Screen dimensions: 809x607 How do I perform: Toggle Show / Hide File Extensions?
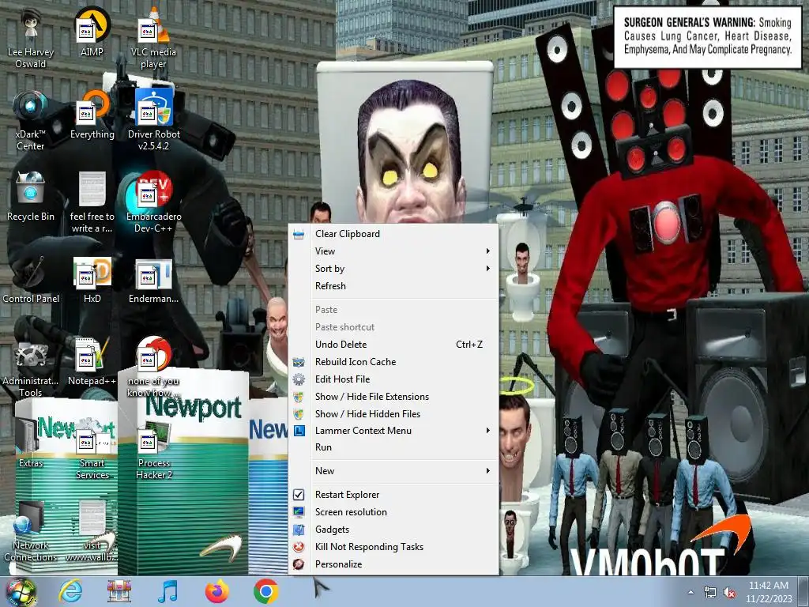tap(393, 397)
